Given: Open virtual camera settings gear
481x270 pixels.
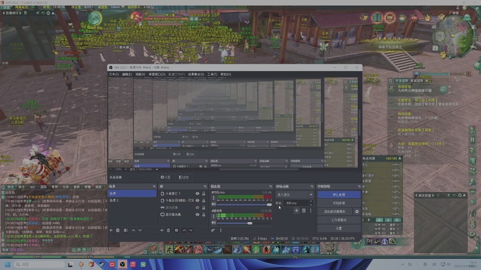Looking at the screenshot, I should point(357,212).
